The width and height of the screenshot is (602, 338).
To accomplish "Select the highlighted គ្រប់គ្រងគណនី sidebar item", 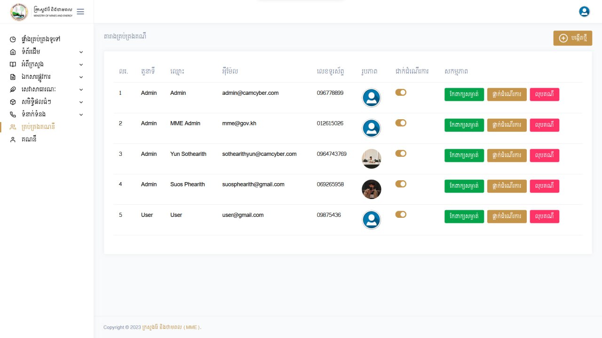I will pos(39,127).
